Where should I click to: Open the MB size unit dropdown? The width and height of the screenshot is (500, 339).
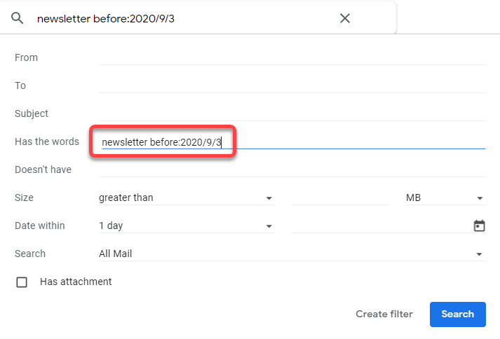coord(445,198)
